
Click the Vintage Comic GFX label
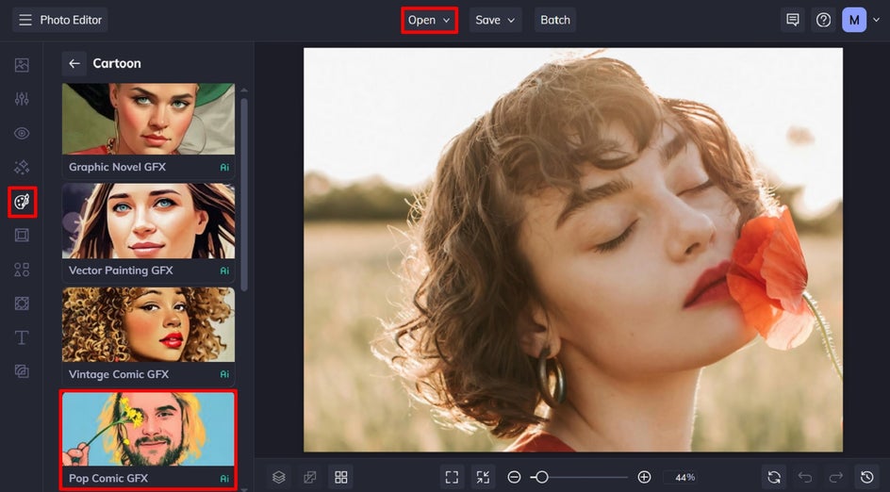(x=119, y=374)
